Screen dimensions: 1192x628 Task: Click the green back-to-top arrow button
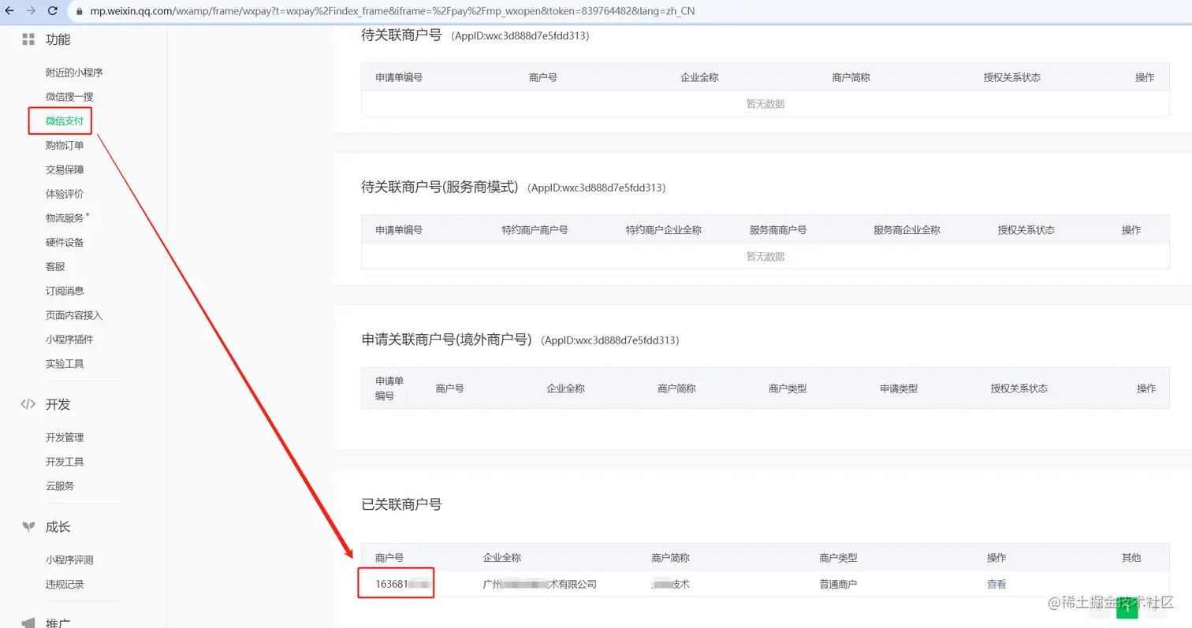pos(1127,608)
